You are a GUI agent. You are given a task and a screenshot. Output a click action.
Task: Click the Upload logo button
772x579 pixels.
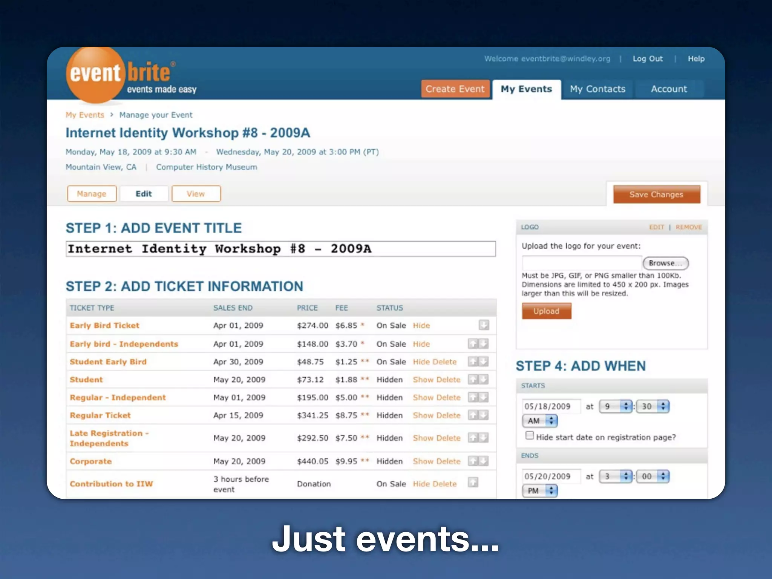(x=547, y=311)
